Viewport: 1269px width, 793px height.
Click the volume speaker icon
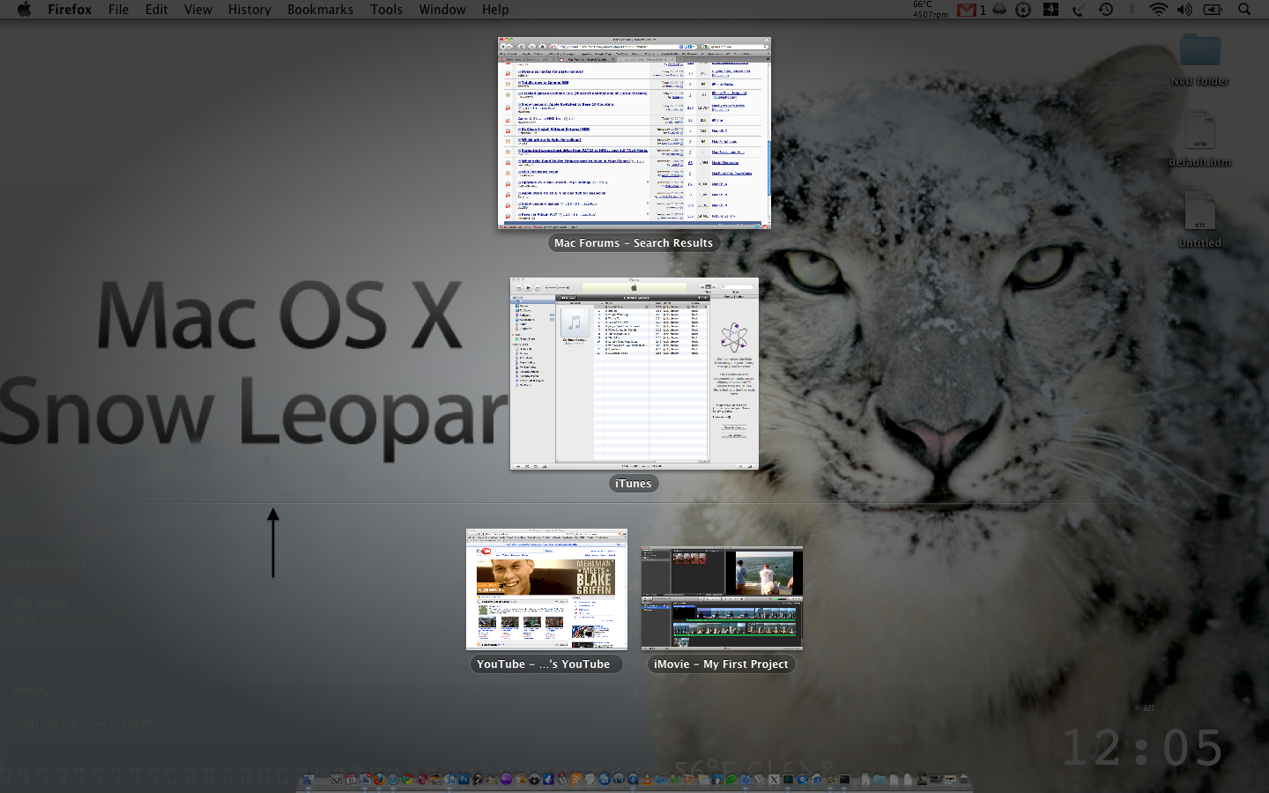click(1184, 10)
